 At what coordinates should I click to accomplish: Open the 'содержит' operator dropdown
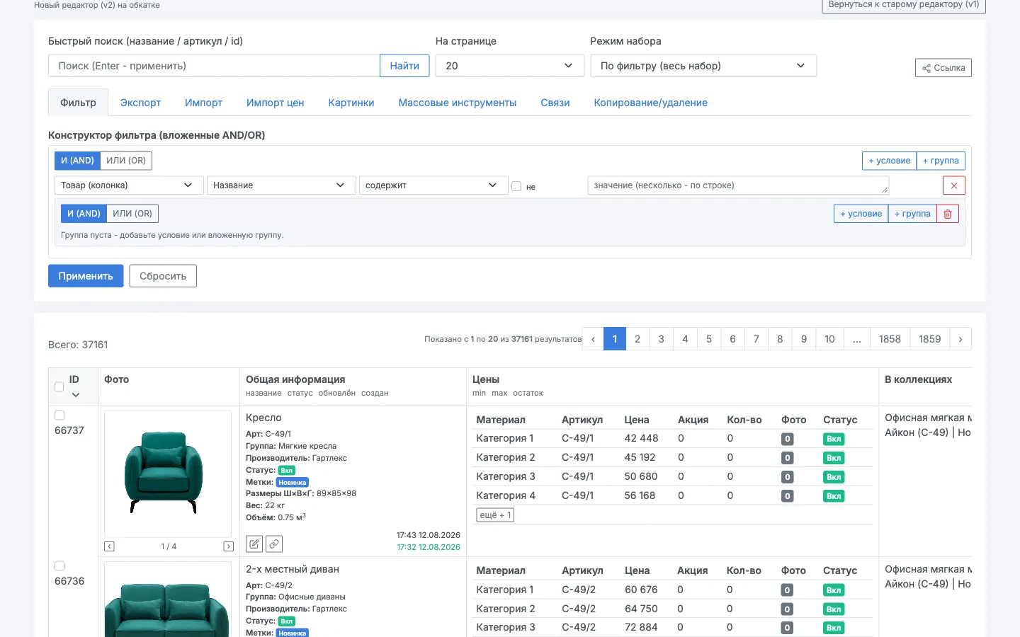[x=433, y=185]
